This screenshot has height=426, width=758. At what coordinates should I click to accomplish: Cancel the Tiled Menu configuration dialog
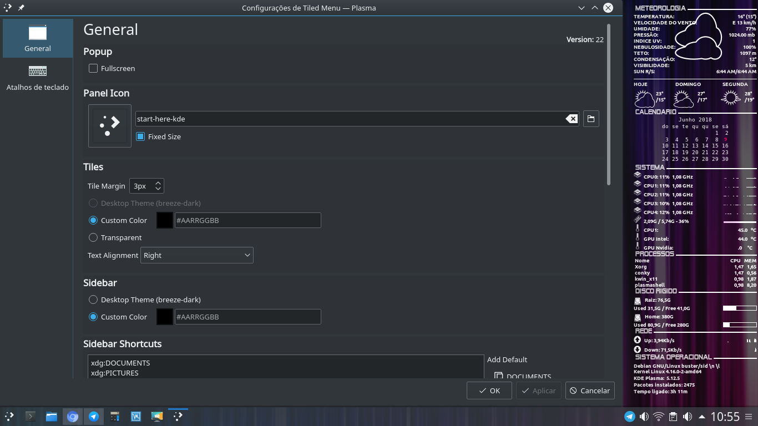click(590, 390)
